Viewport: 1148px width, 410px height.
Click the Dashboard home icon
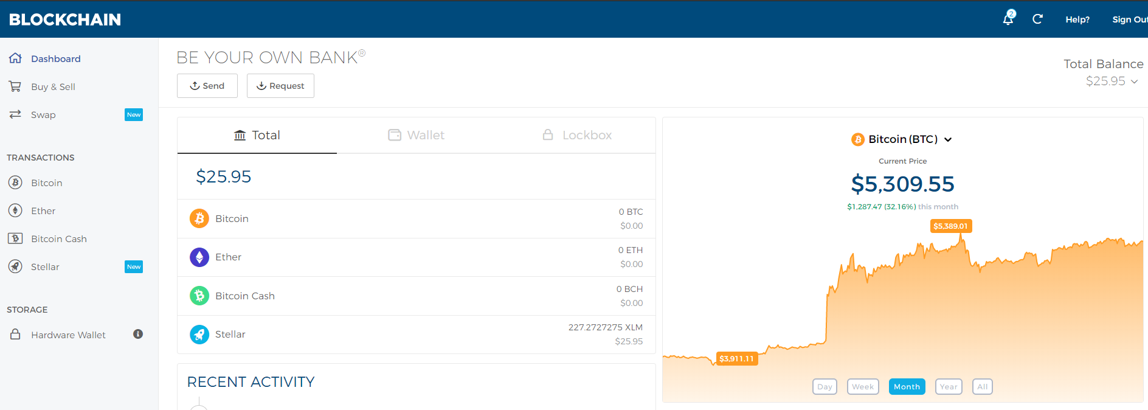click(15, 58)
